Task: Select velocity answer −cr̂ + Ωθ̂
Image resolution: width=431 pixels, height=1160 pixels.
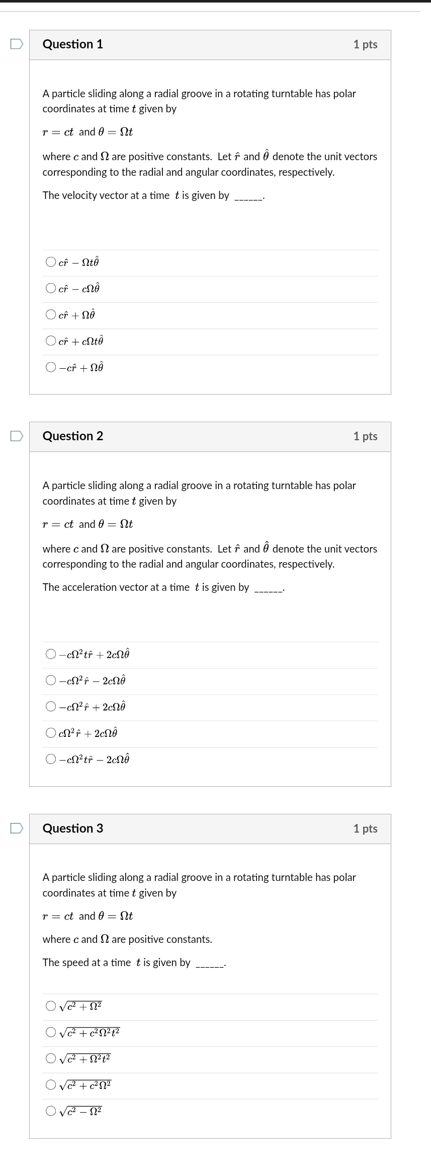Action: tap(51, 367)
